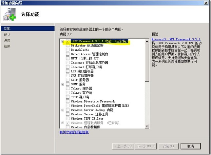The height and width of the screenshot is (155, 211).
Task: Select Windows 进程激活服务 (已安装) row
Action: [x=95, y=123]
